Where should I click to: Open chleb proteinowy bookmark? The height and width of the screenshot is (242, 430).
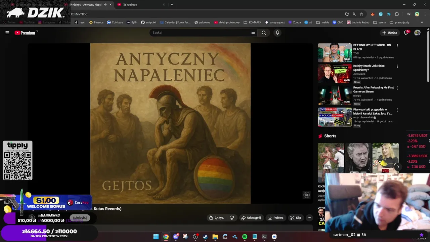227,23
